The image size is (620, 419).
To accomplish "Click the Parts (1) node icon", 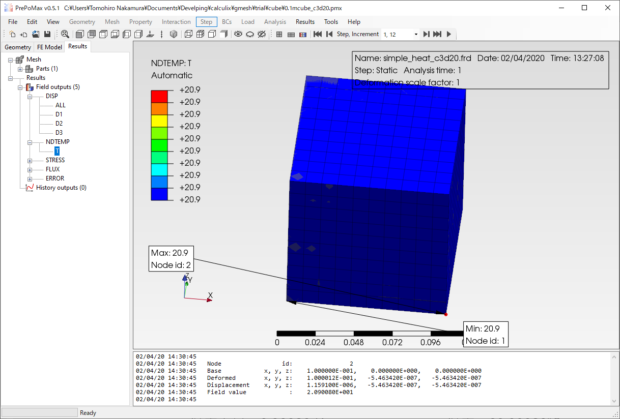I will (30, 69).
